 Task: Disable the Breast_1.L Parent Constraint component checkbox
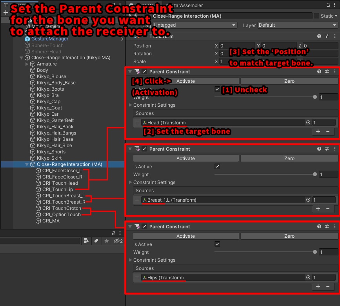pos(144,149)
